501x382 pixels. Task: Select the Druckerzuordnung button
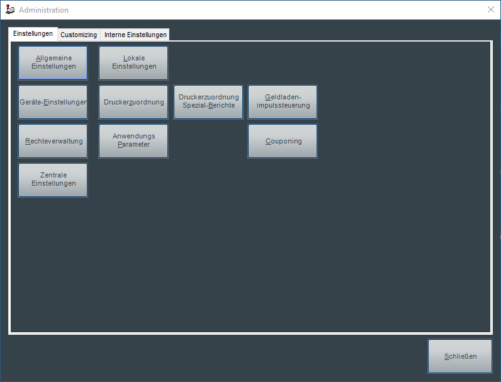click(x=133, y=102)
